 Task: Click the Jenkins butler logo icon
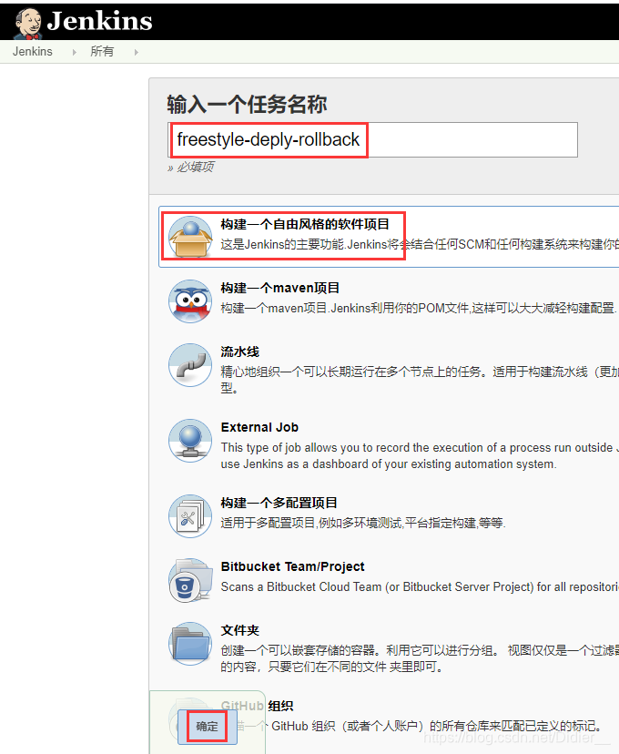click(28, 23)
